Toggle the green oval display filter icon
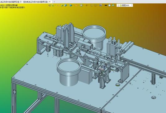Image resolution: width=166 pixels, height=113 pixels. [x=113, y=5]
